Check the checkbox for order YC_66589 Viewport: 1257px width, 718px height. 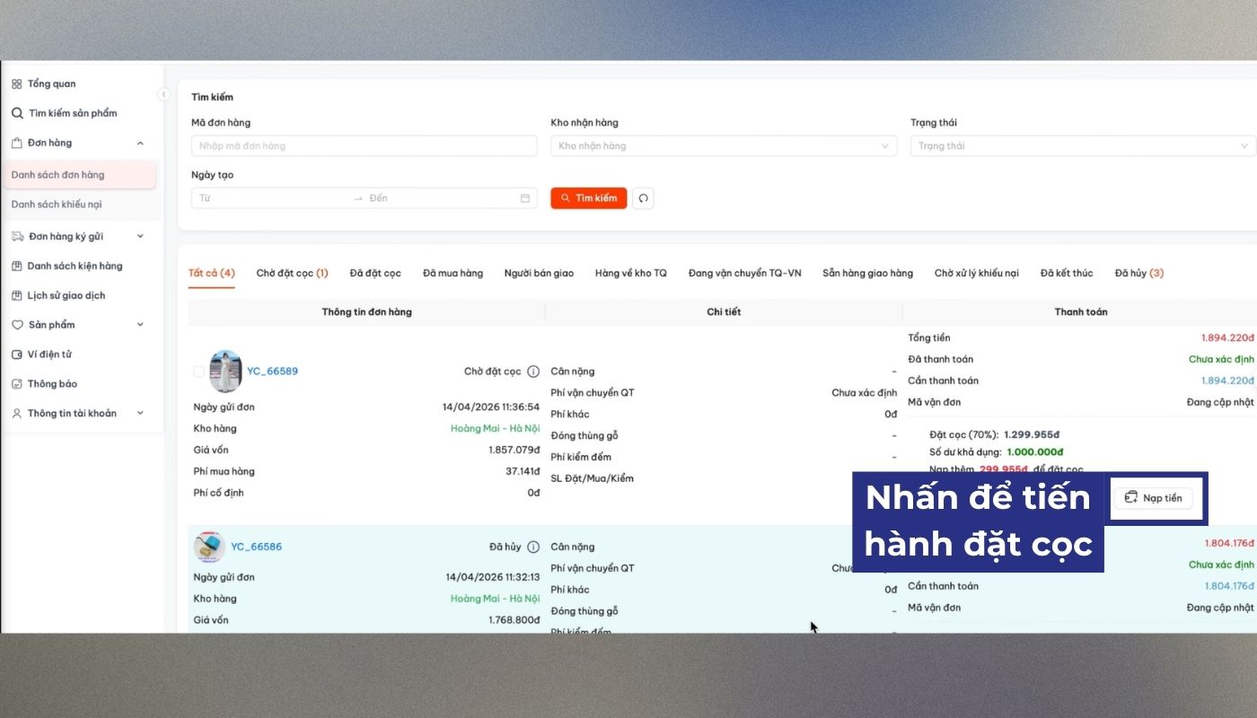tap(199, 371)
